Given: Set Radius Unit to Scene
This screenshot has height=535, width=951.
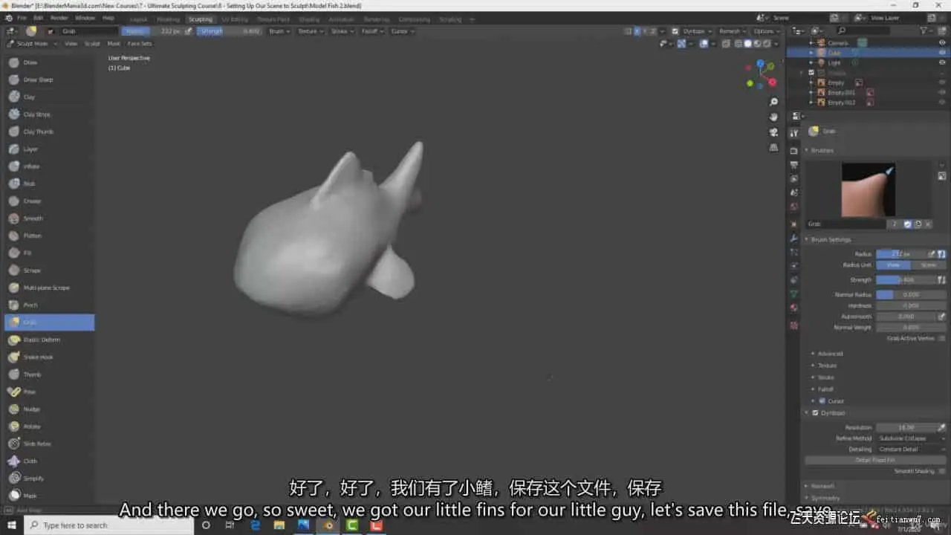Looking at the screenshot, I should click(929, 265).
